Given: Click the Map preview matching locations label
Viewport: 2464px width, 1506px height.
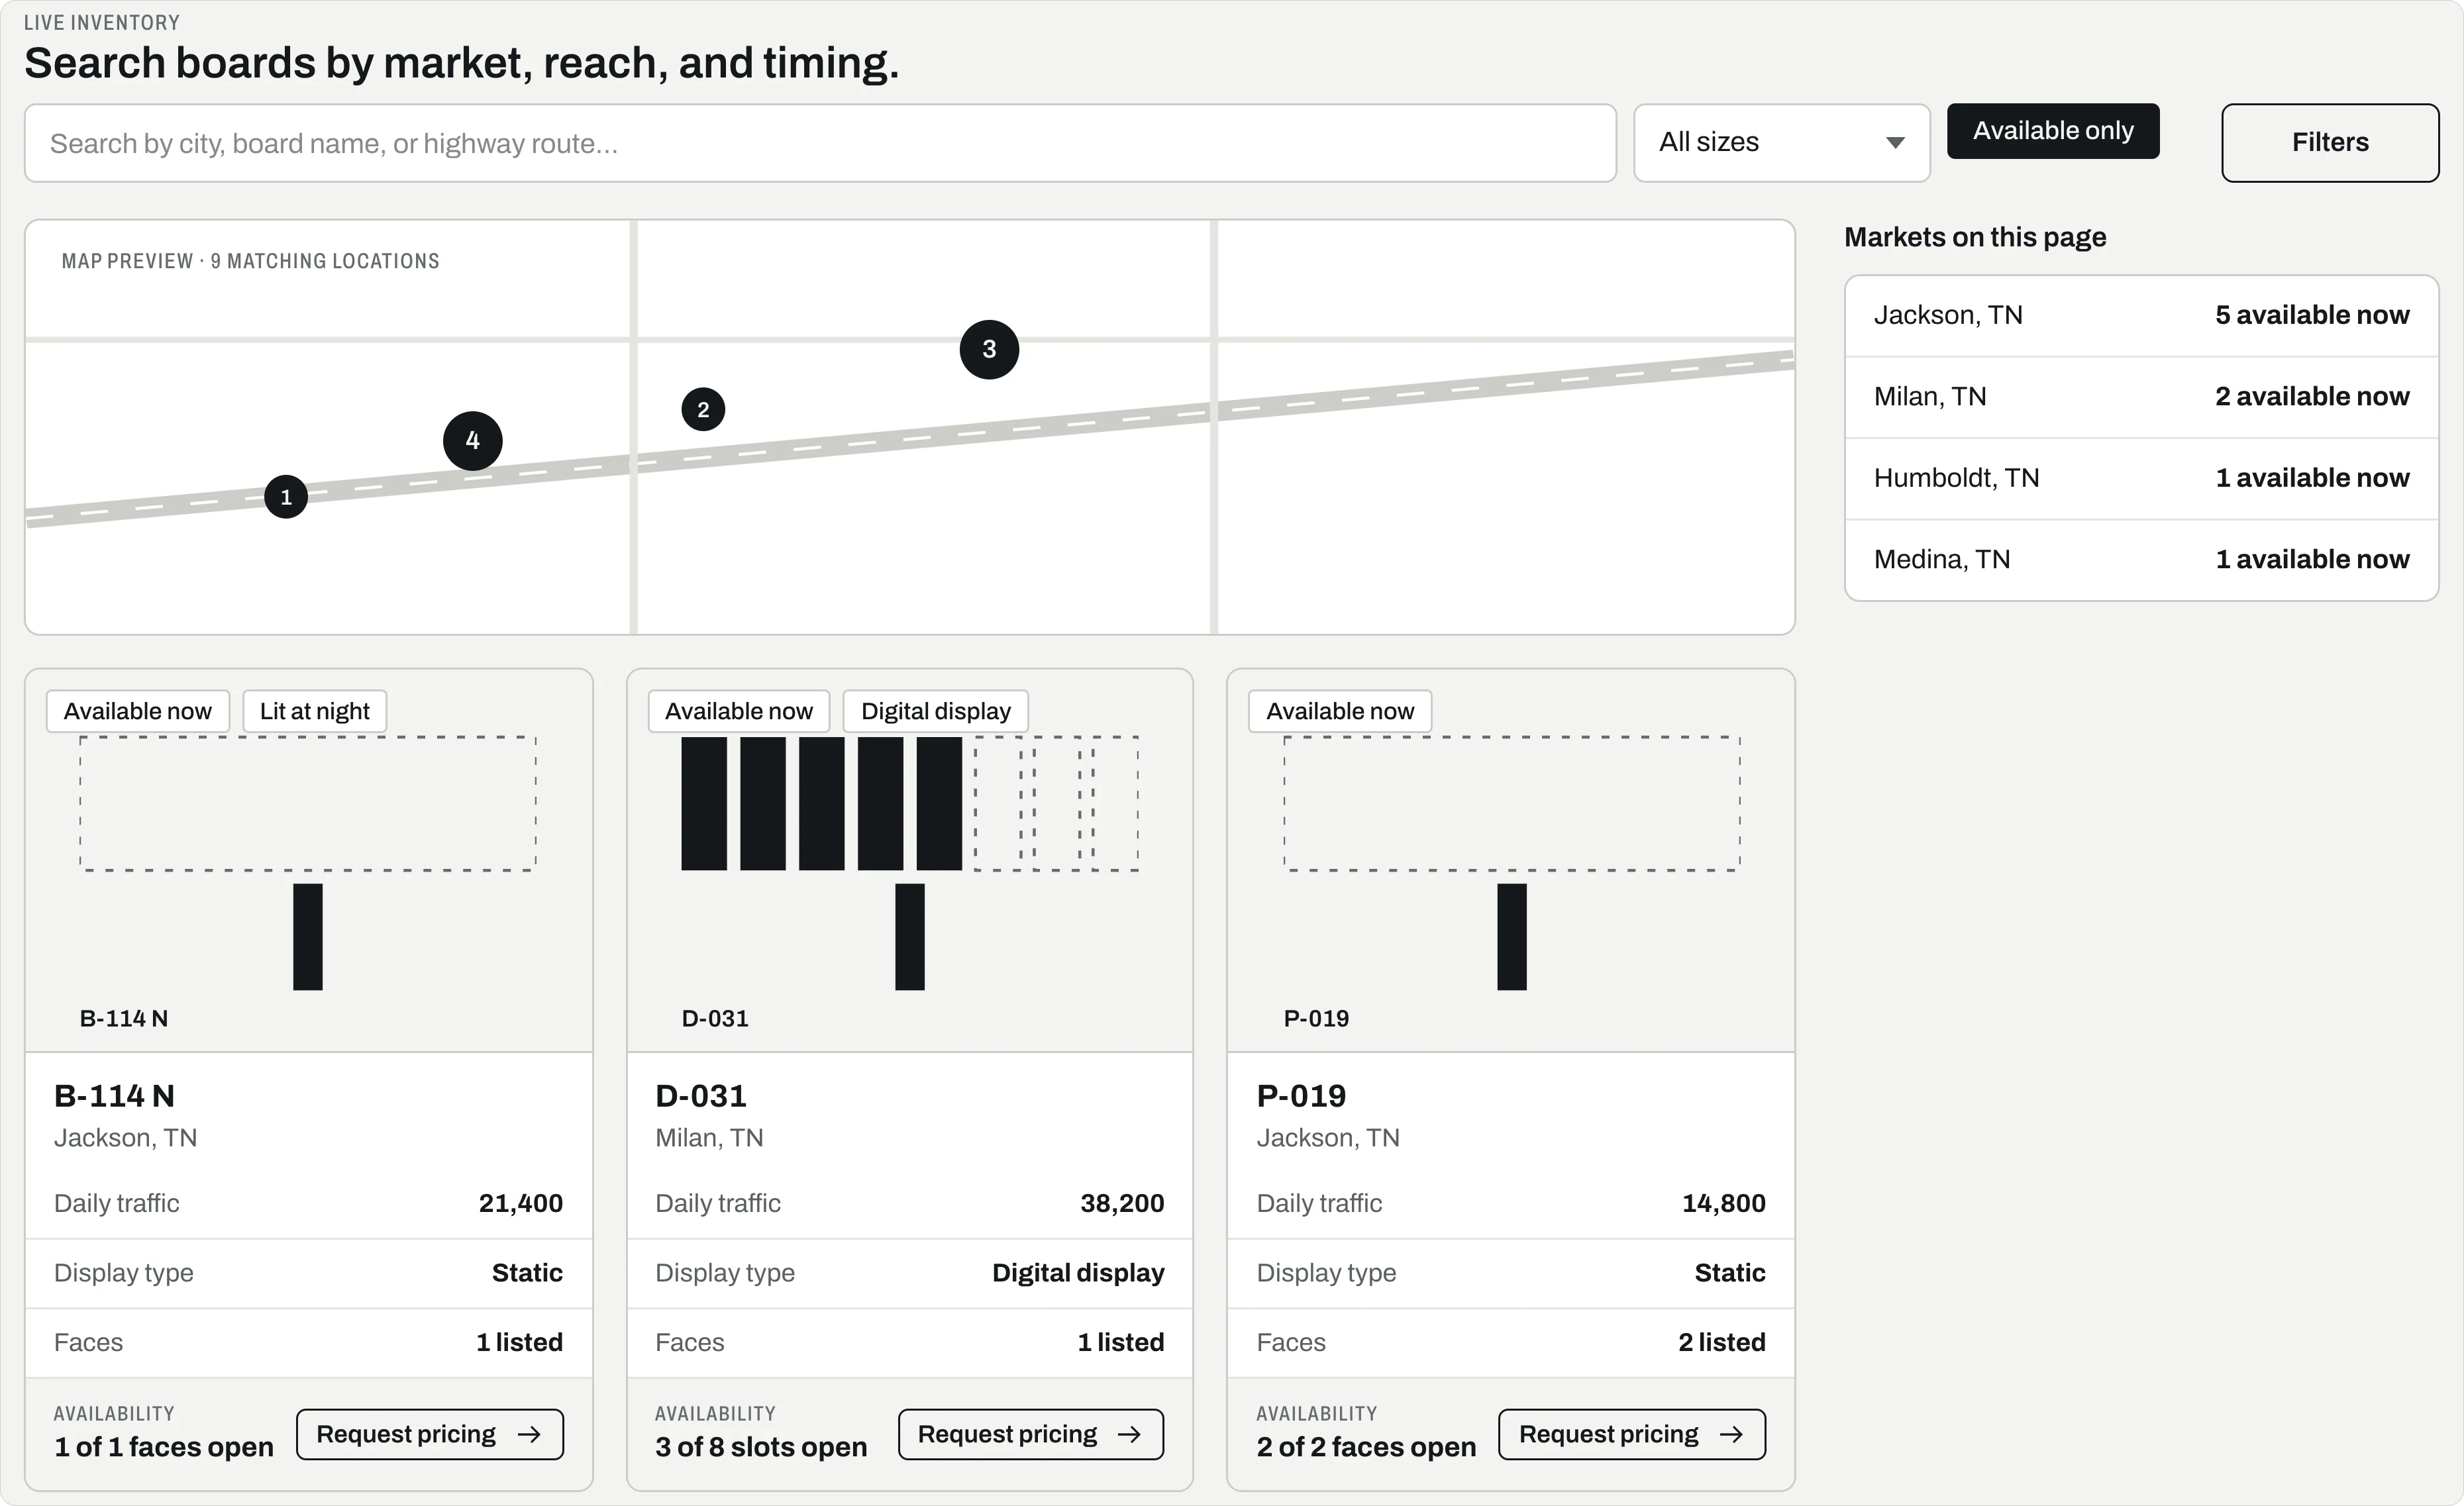Looking at the screenshot, I should pos(250,261).
